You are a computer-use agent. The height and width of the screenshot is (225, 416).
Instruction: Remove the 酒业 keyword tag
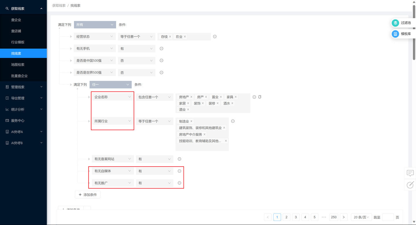pos(188,109)
